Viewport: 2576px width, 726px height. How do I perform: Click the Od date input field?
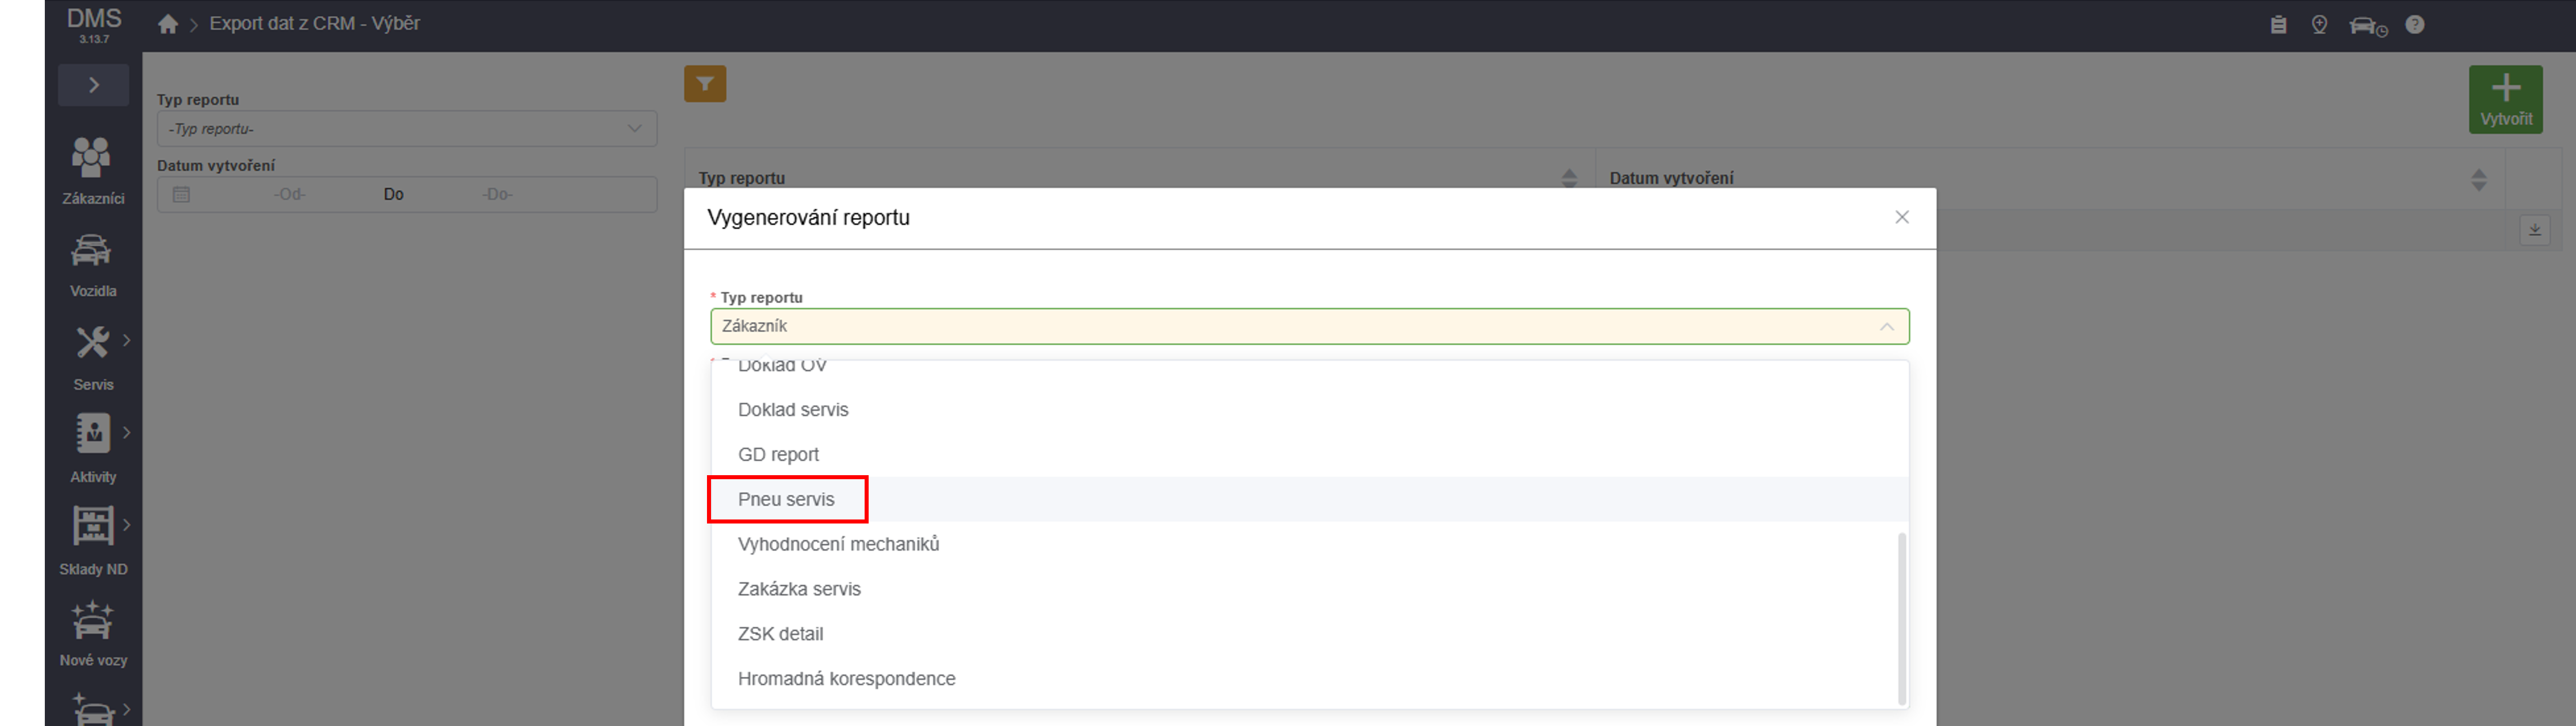point(290,195)
